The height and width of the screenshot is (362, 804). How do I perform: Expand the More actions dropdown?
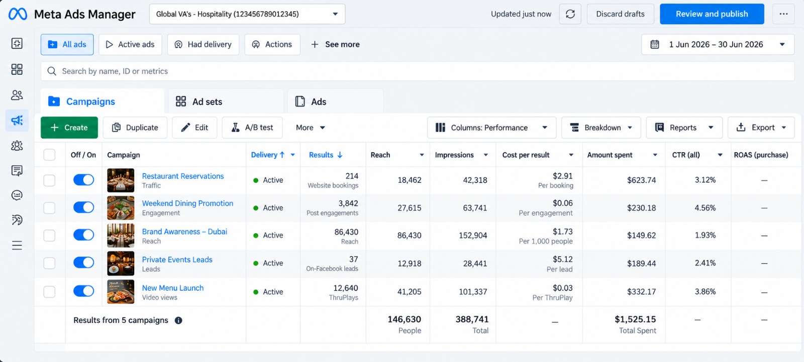click(x=310, y=128)
